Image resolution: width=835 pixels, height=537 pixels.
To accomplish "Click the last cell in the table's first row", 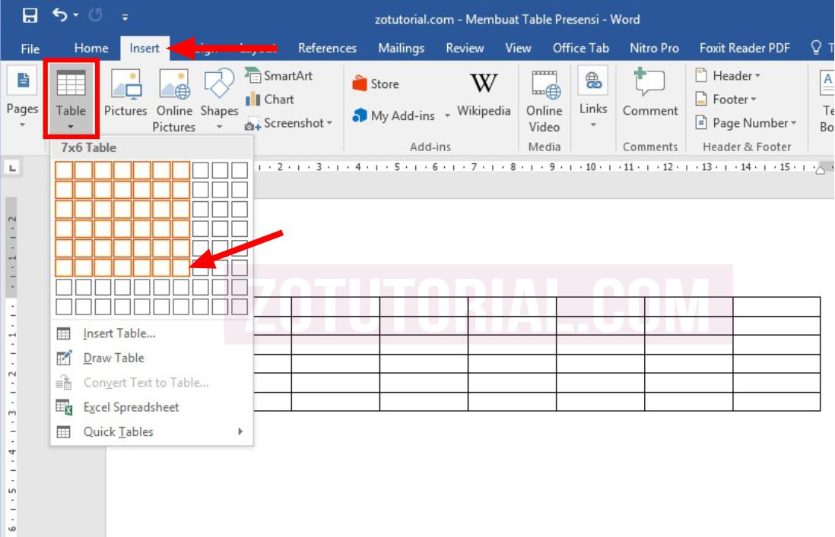I will coord(776,307).
